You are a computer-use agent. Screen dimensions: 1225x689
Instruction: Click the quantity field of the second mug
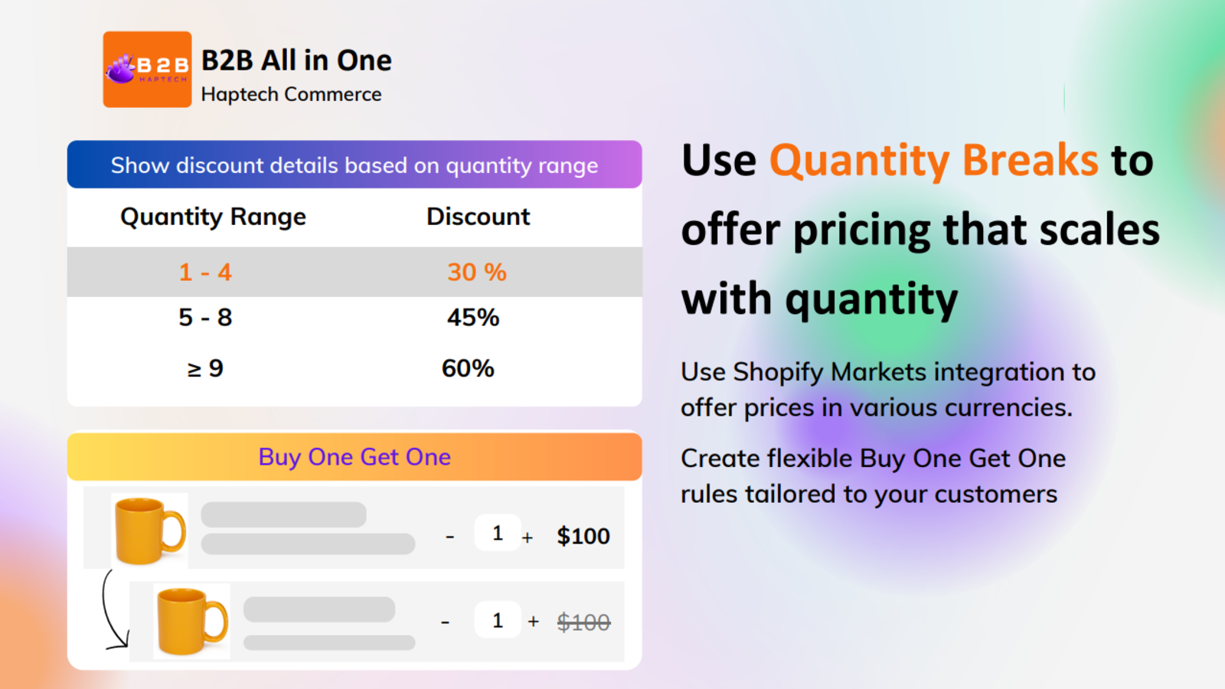(x=498, y=620)
